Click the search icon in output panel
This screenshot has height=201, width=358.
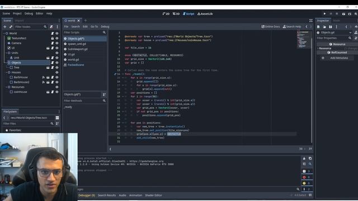[310, 164]
